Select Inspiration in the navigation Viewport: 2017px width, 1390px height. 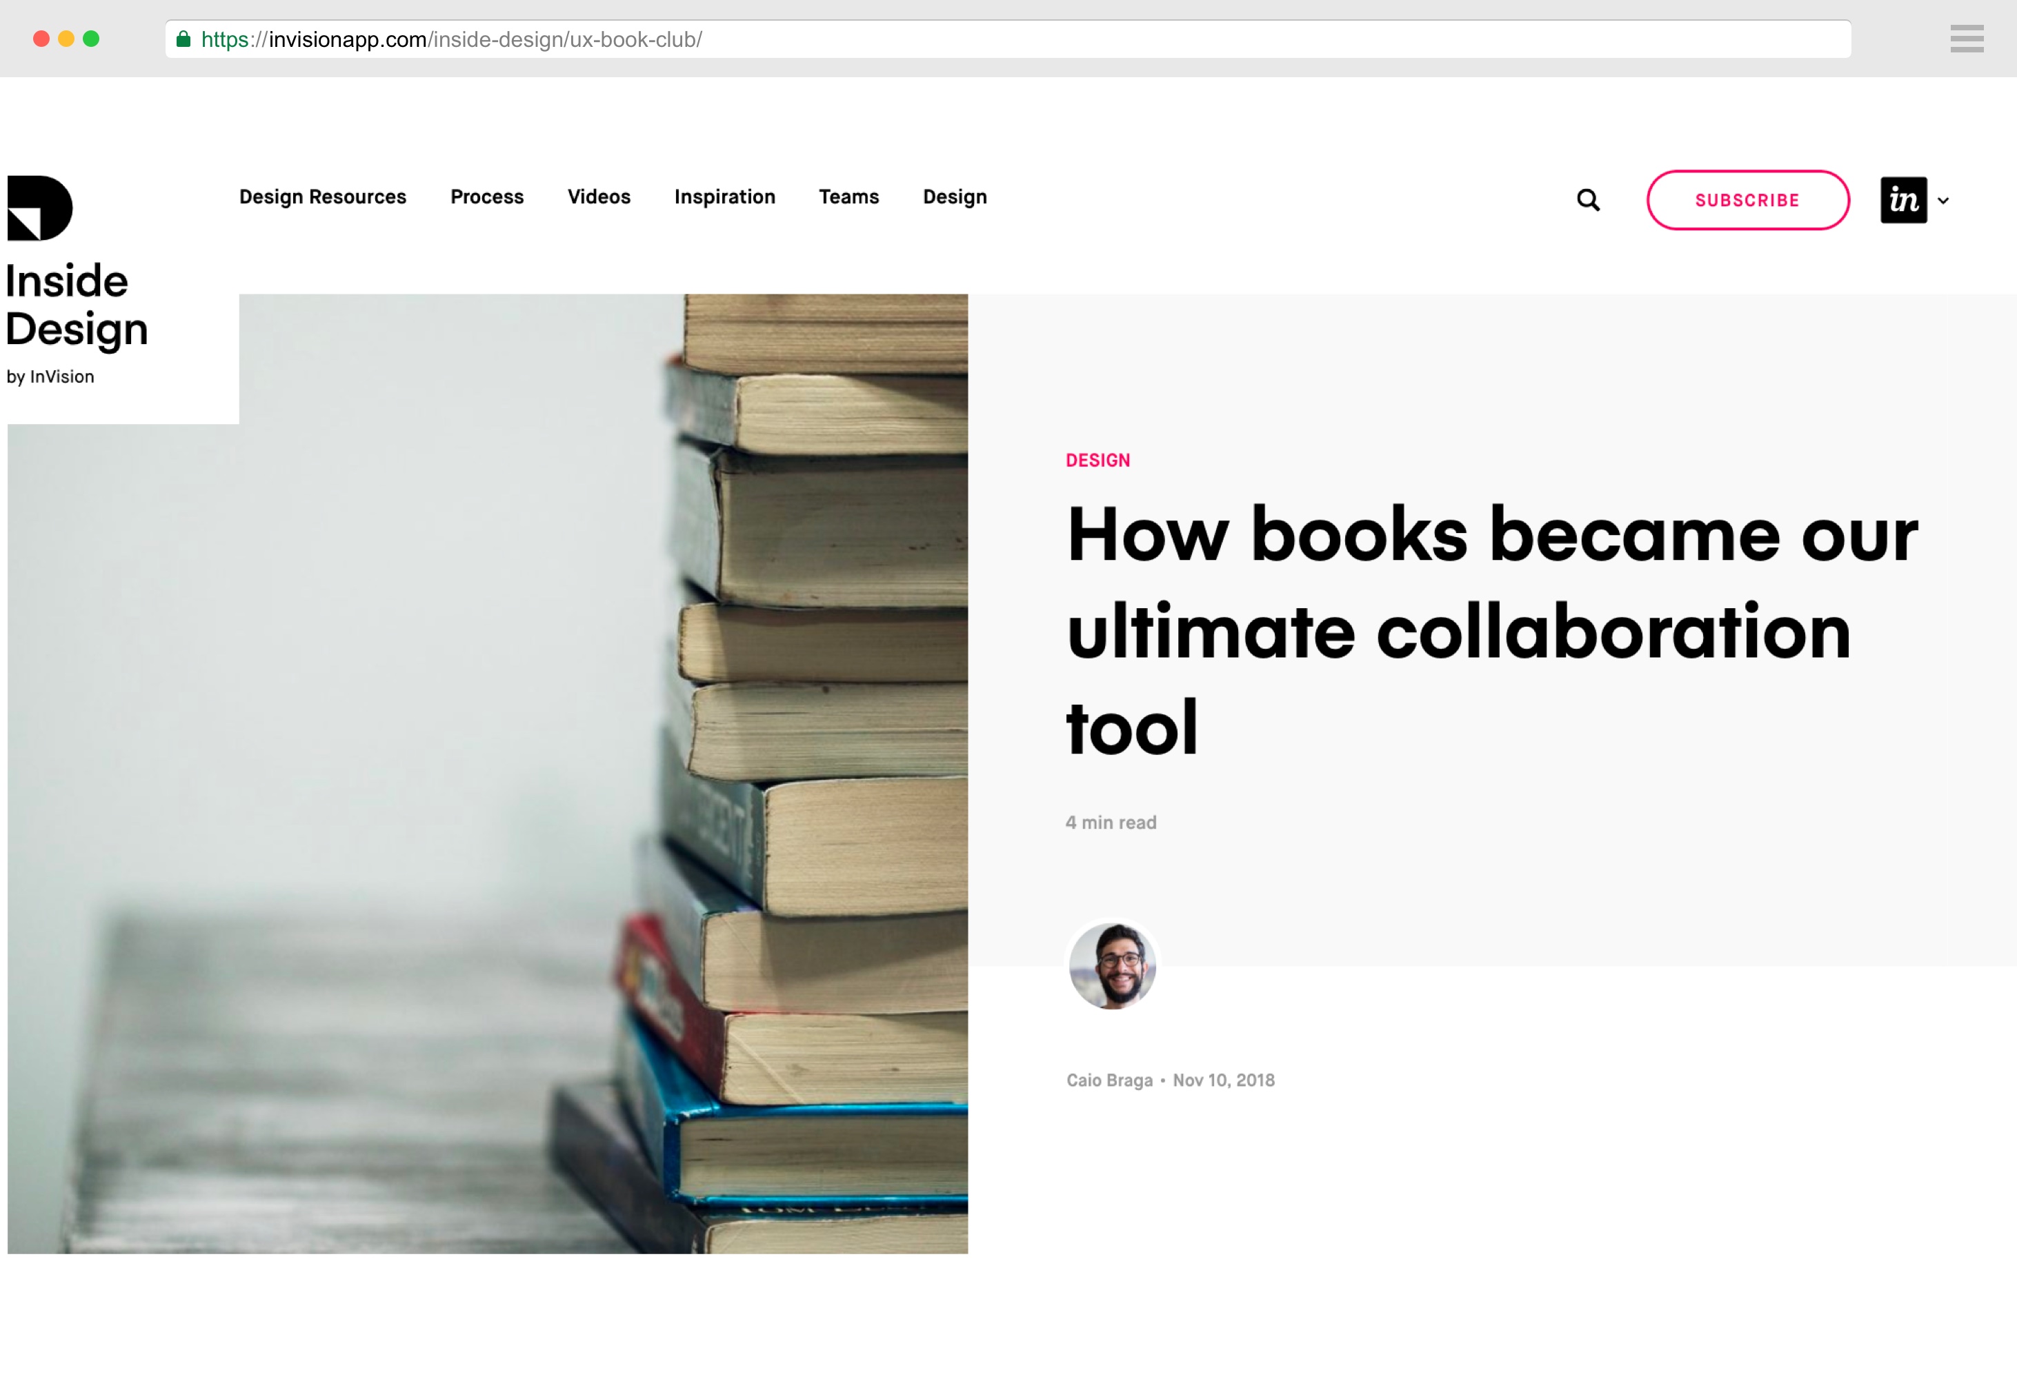pos(724,197)
